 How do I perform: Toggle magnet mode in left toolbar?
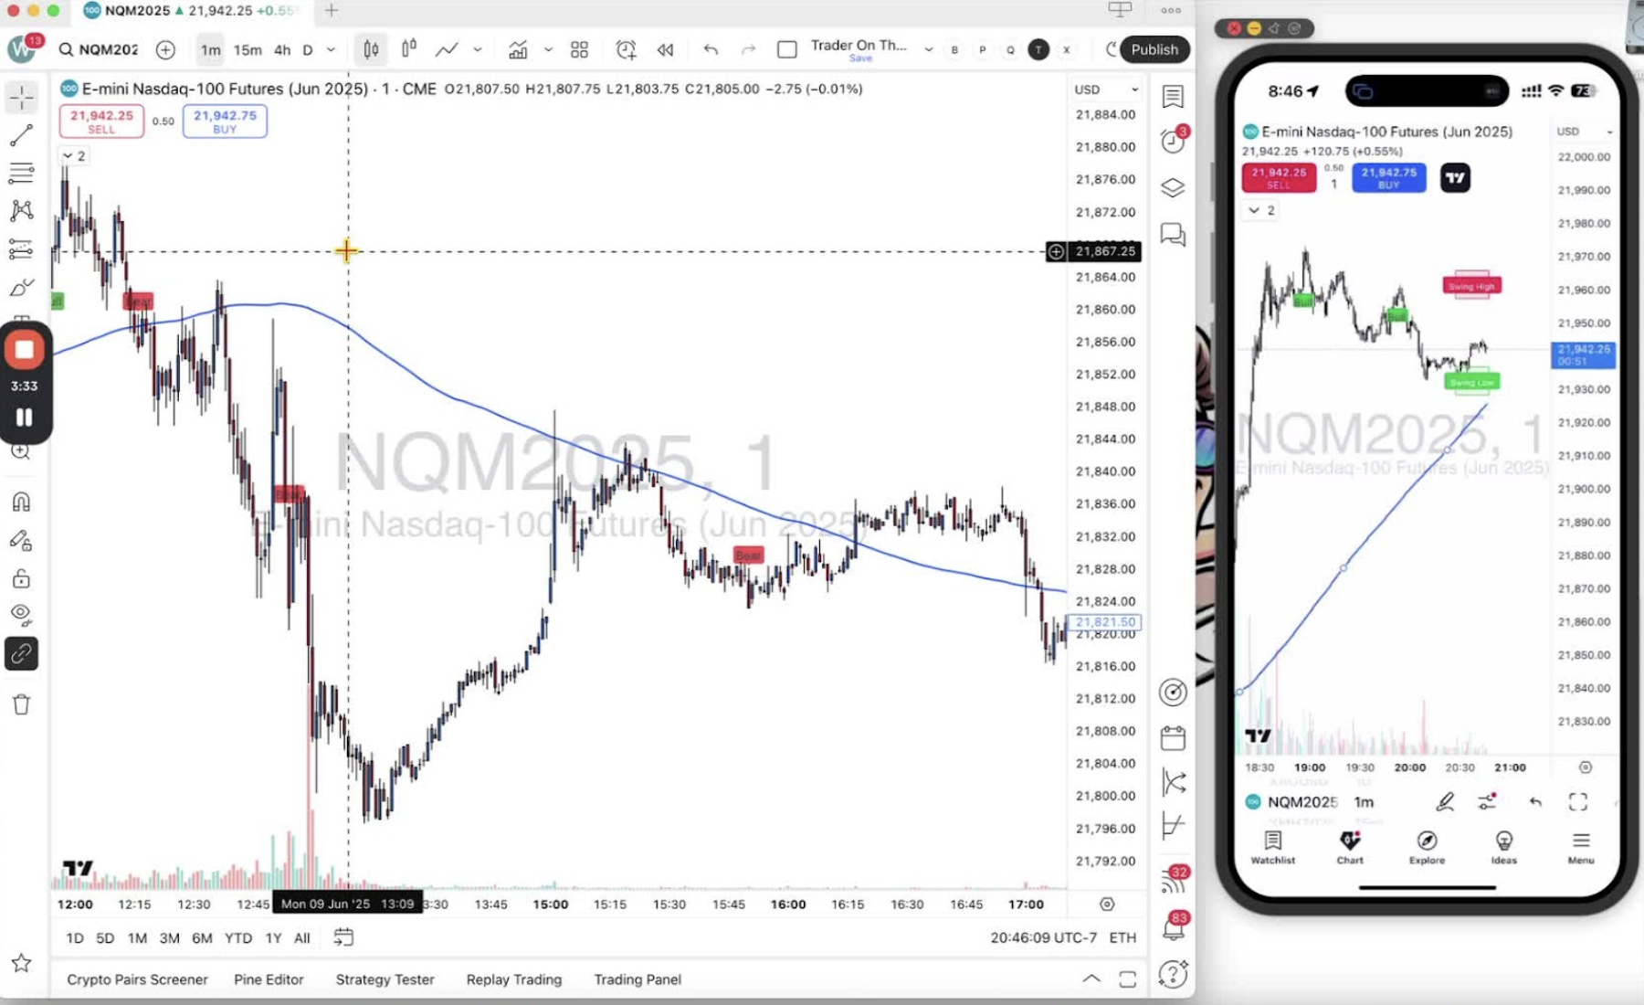tap(21, 502)
